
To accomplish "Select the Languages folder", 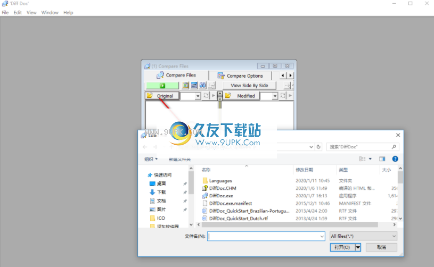I will click(220, 181).
